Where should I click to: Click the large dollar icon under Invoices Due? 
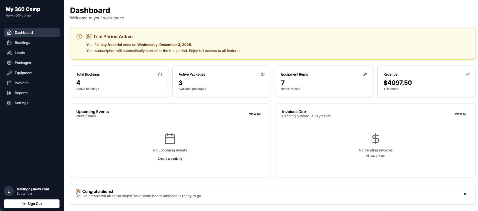376,139
